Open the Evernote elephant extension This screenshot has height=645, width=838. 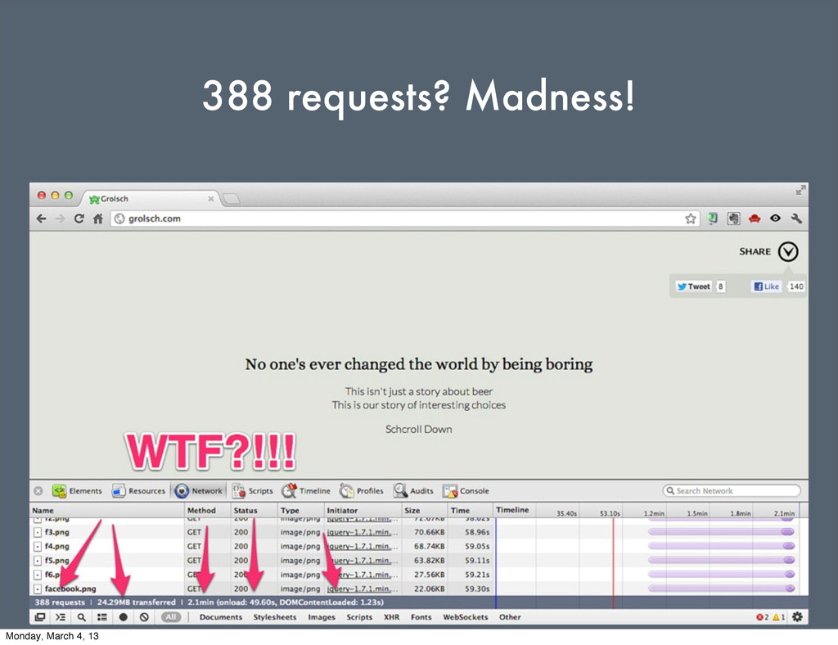coord(734,219)
